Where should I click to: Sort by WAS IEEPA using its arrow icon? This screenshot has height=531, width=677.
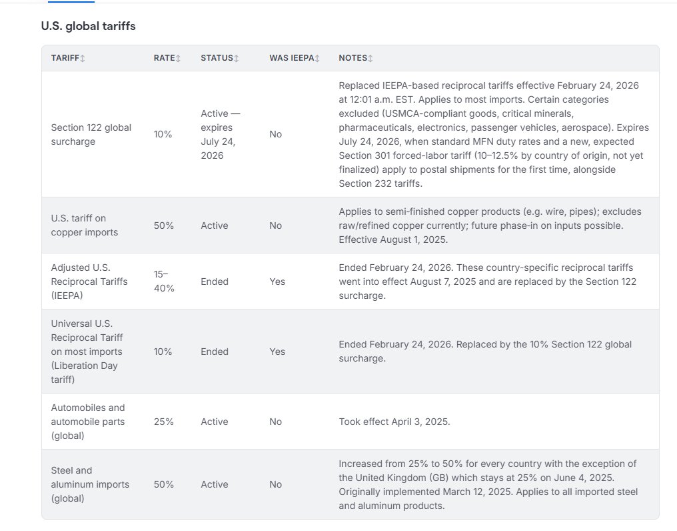[317, 59]
